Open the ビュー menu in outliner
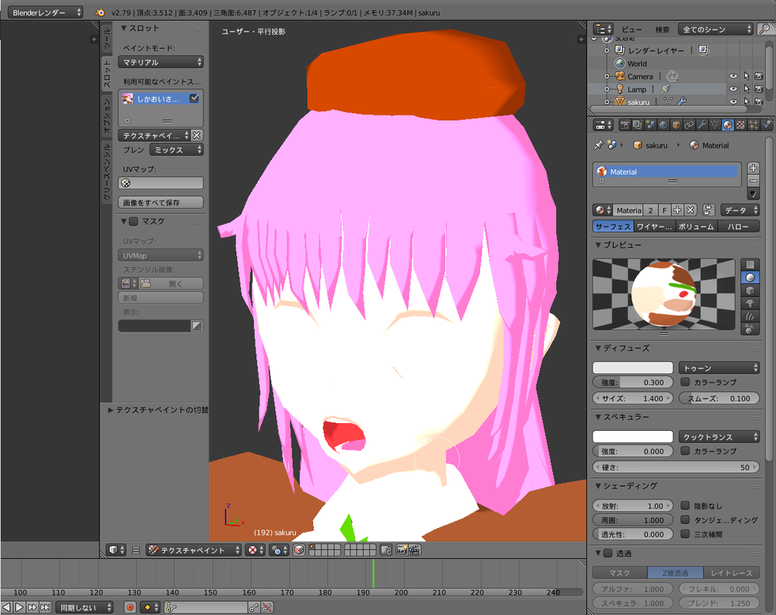The height and width of the screenshot is (615, 776). point(632,30)
